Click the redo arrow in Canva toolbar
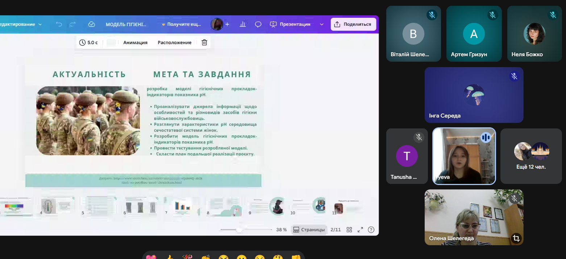The height and width of the screenshot is (259, 566). click(x=72, y=24)
